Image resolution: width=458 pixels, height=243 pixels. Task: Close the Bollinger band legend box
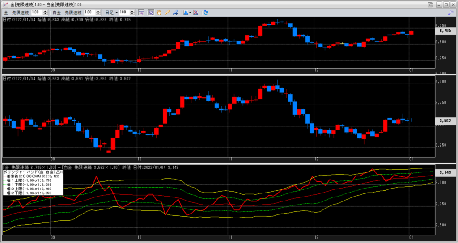(x=62, y=172)
